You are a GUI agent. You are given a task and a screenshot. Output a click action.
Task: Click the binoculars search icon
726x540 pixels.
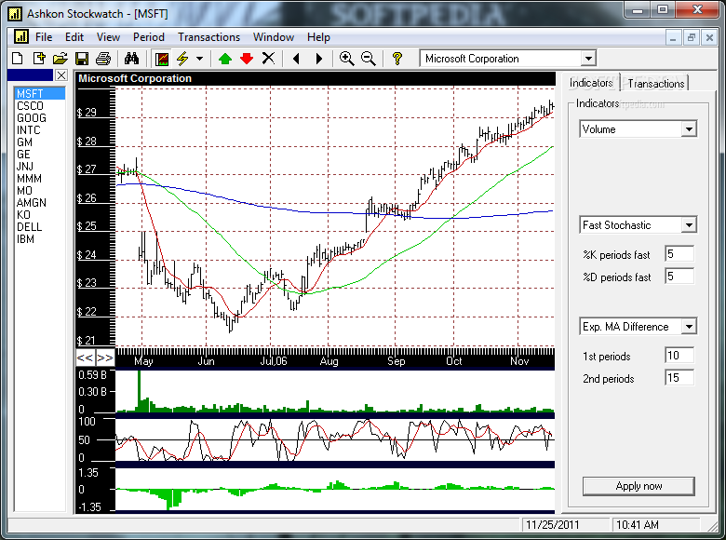click(x=131, y=59)
